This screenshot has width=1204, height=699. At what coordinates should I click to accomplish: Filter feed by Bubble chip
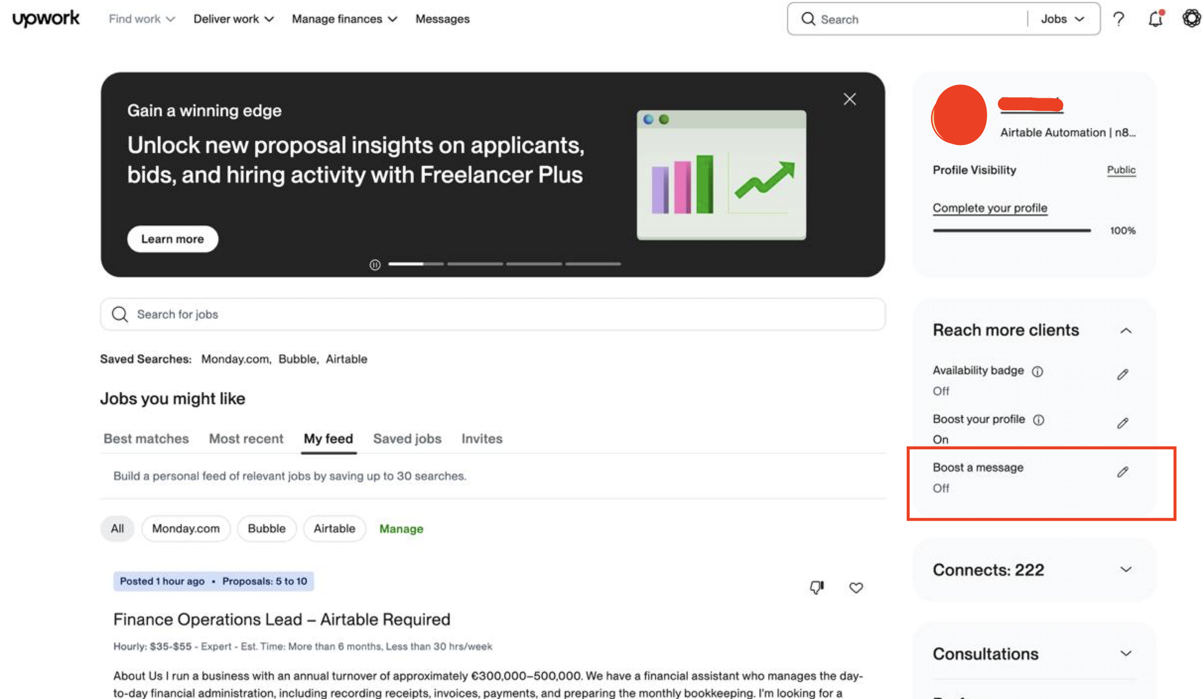pyautogui.click(x=267, y=529)
